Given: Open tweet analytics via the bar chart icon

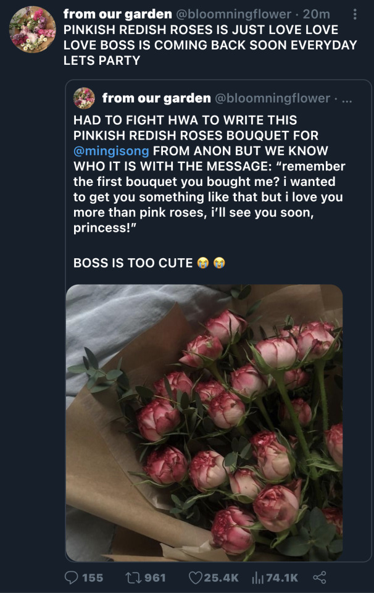Looking at the screenshot, I should click(x=257, y=578).
